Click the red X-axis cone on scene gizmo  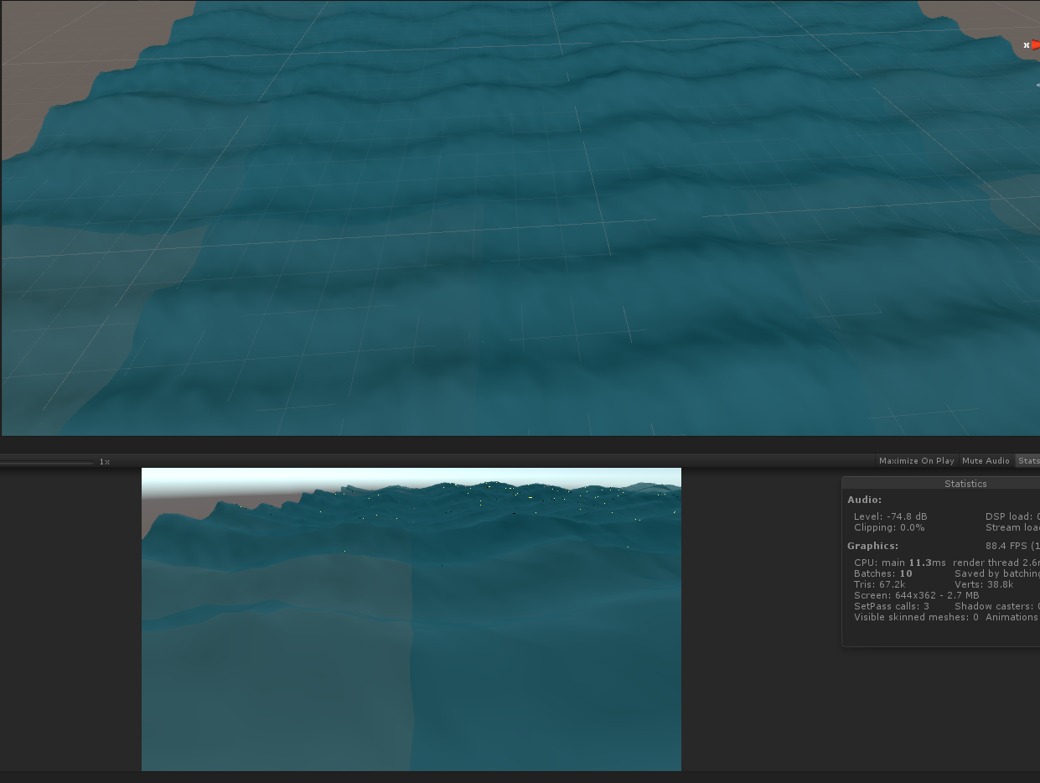click(1035, 45)
